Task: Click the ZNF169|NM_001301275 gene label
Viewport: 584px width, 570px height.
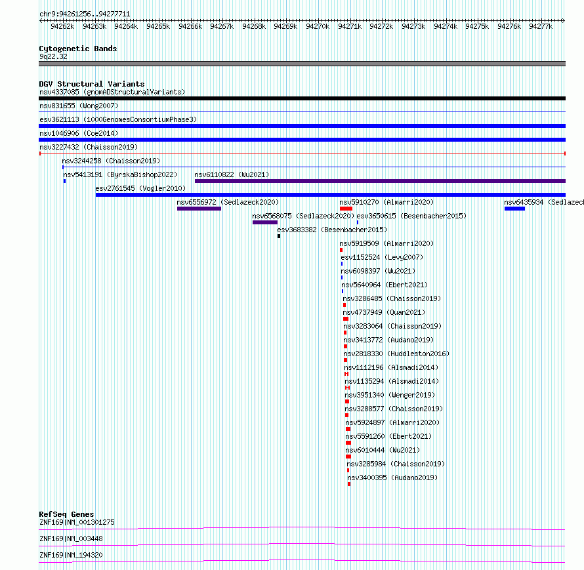Action: click(x=77, y=522)
